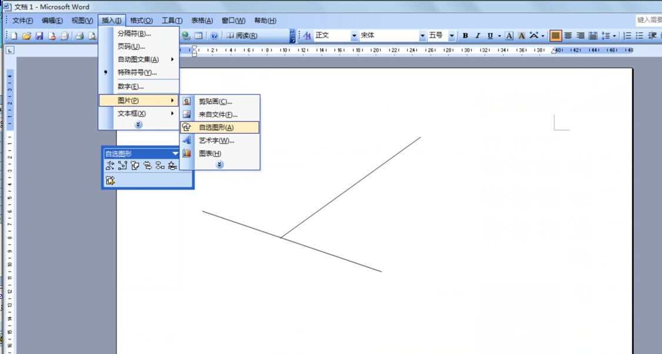Viewport: 662px width, 354px height.
Task: Select Block Arrows in AutoShapes toolbar
Action: 148,166
